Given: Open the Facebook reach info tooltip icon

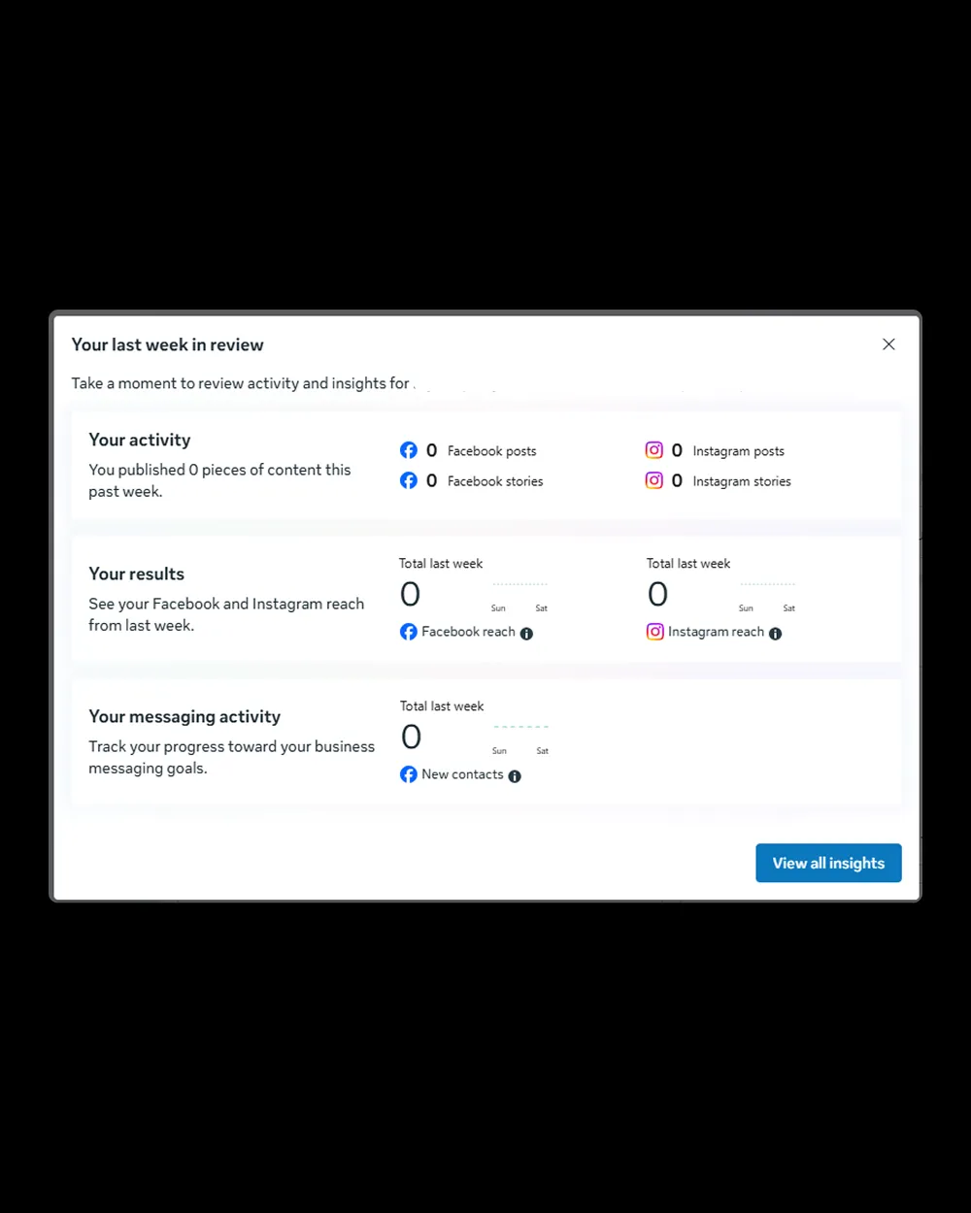Looking at the screenshot, I should [x=527, y=633].
